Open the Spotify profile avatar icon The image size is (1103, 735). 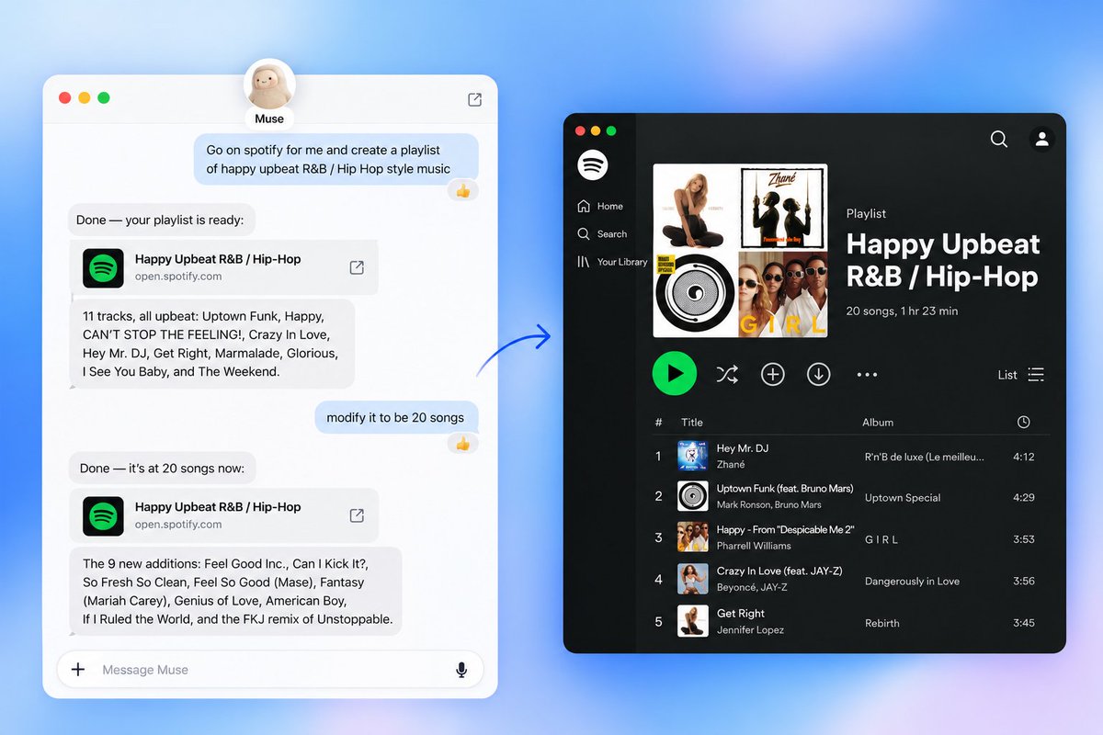[x=1042, y=139]
